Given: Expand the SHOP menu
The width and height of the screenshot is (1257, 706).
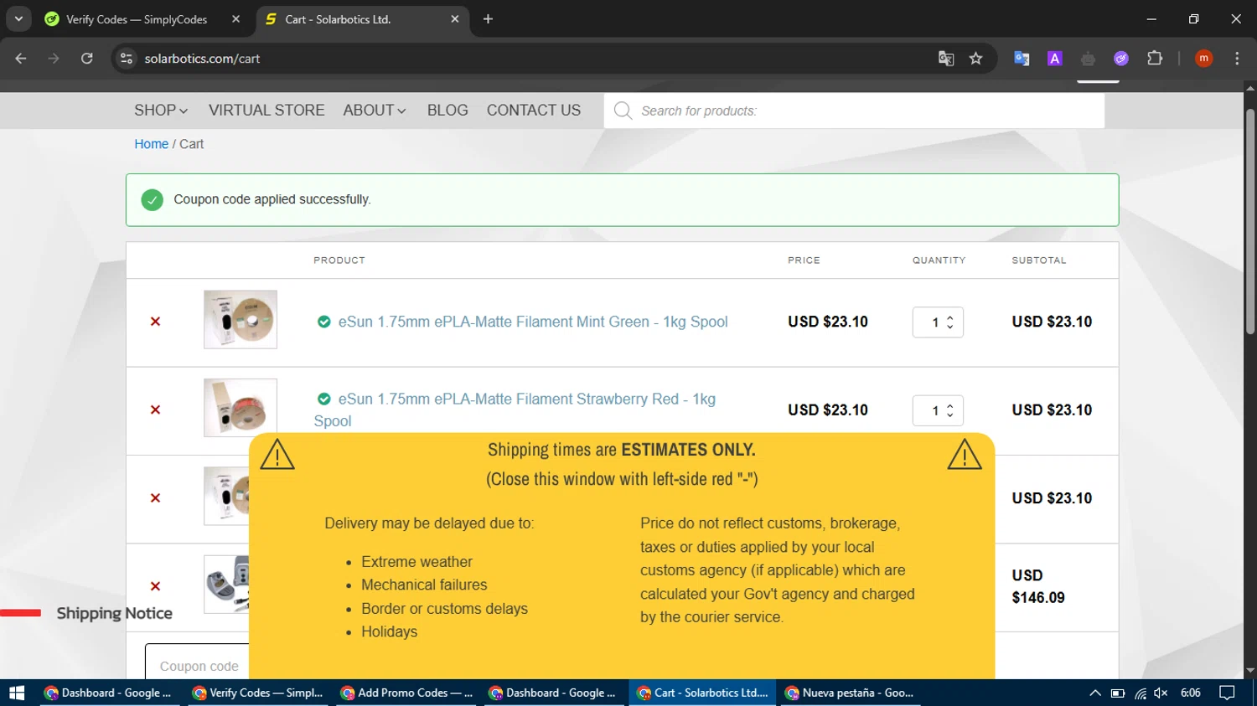Looking at the screenshot, I should pos(161,111).
